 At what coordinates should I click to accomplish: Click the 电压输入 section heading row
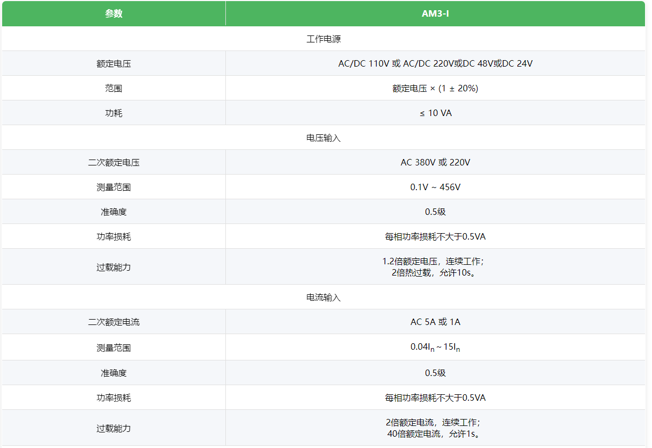point(323,138)
